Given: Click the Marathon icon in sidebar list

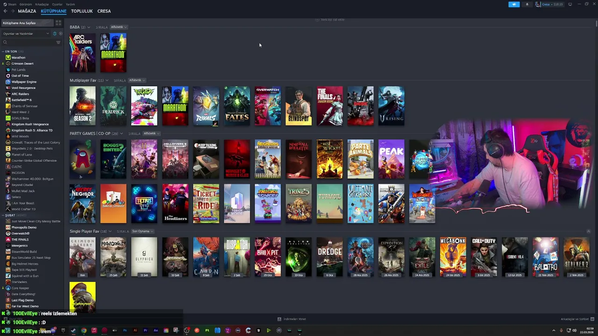Looking at the screenshot, I should tap(8, 57).
